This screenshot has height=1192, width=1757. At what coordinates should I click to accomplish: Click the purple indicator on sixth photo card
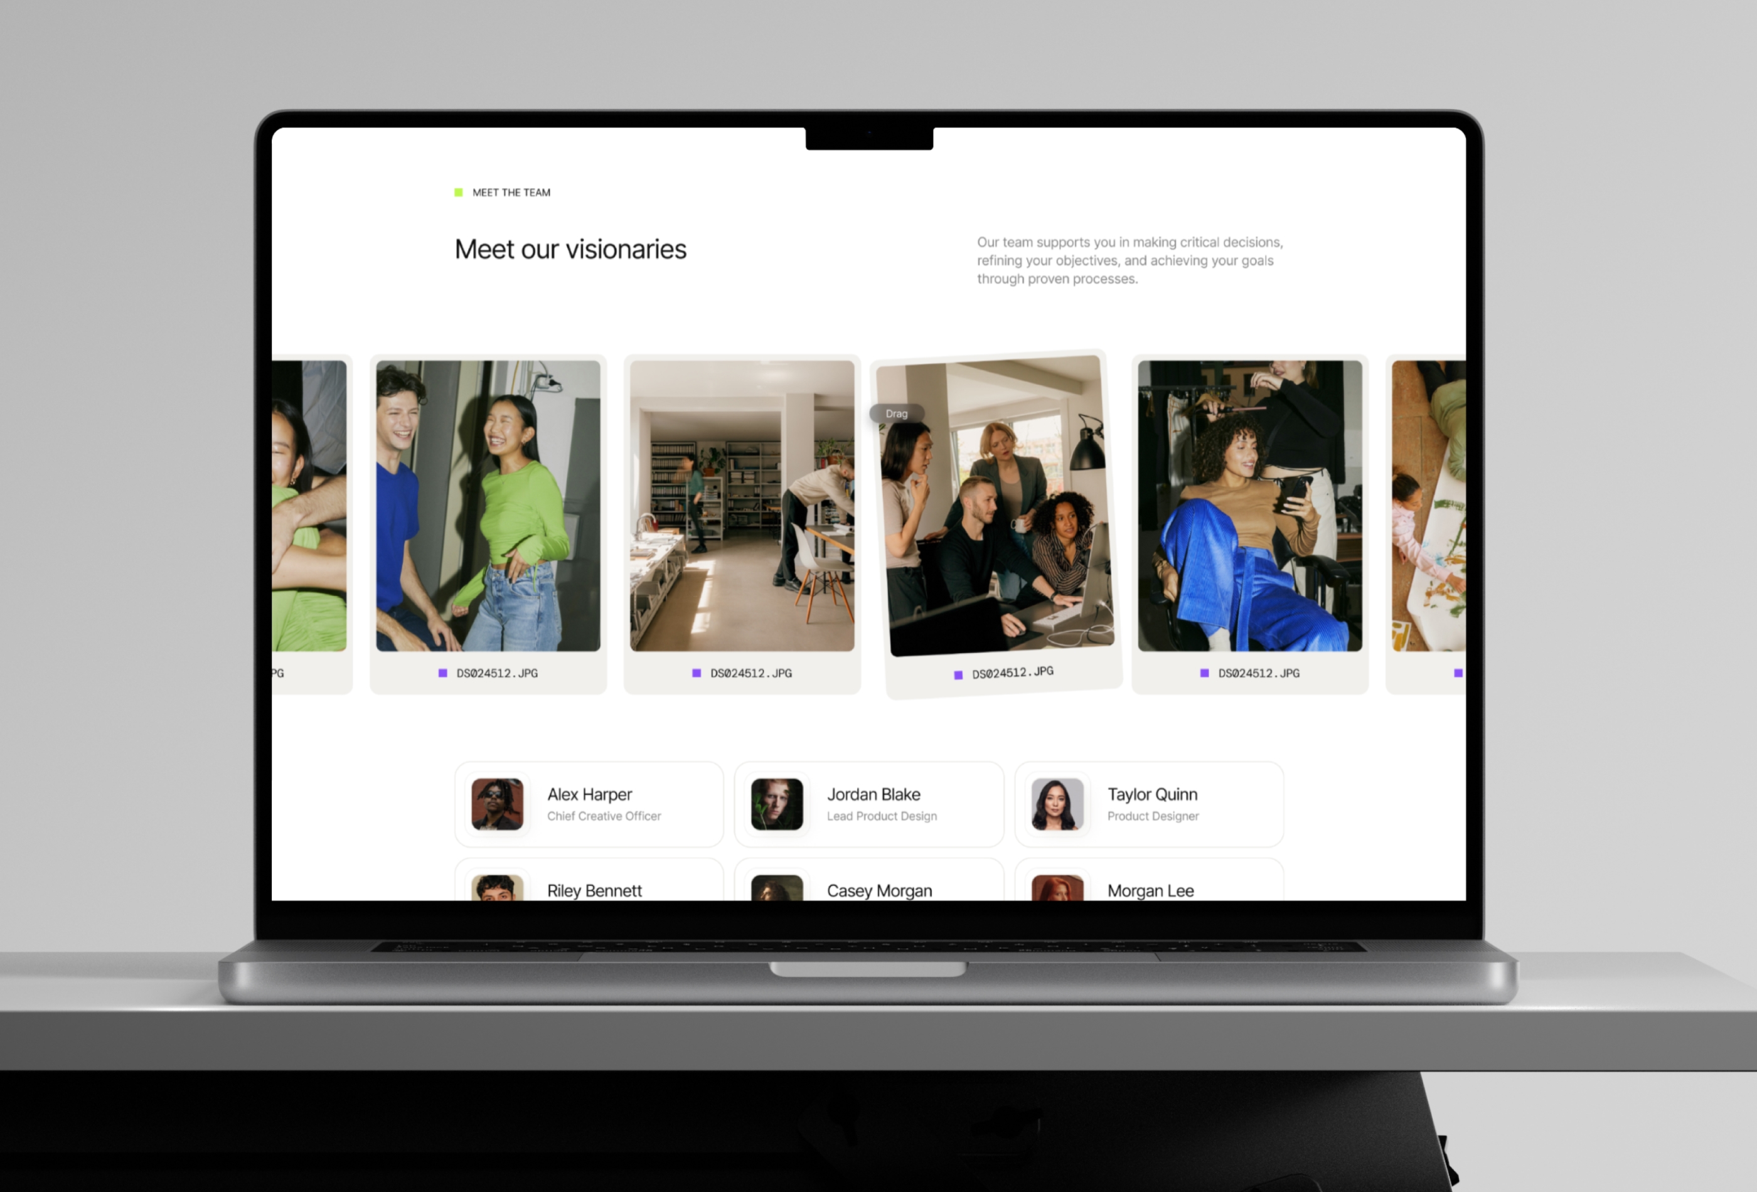[1458, 673]
